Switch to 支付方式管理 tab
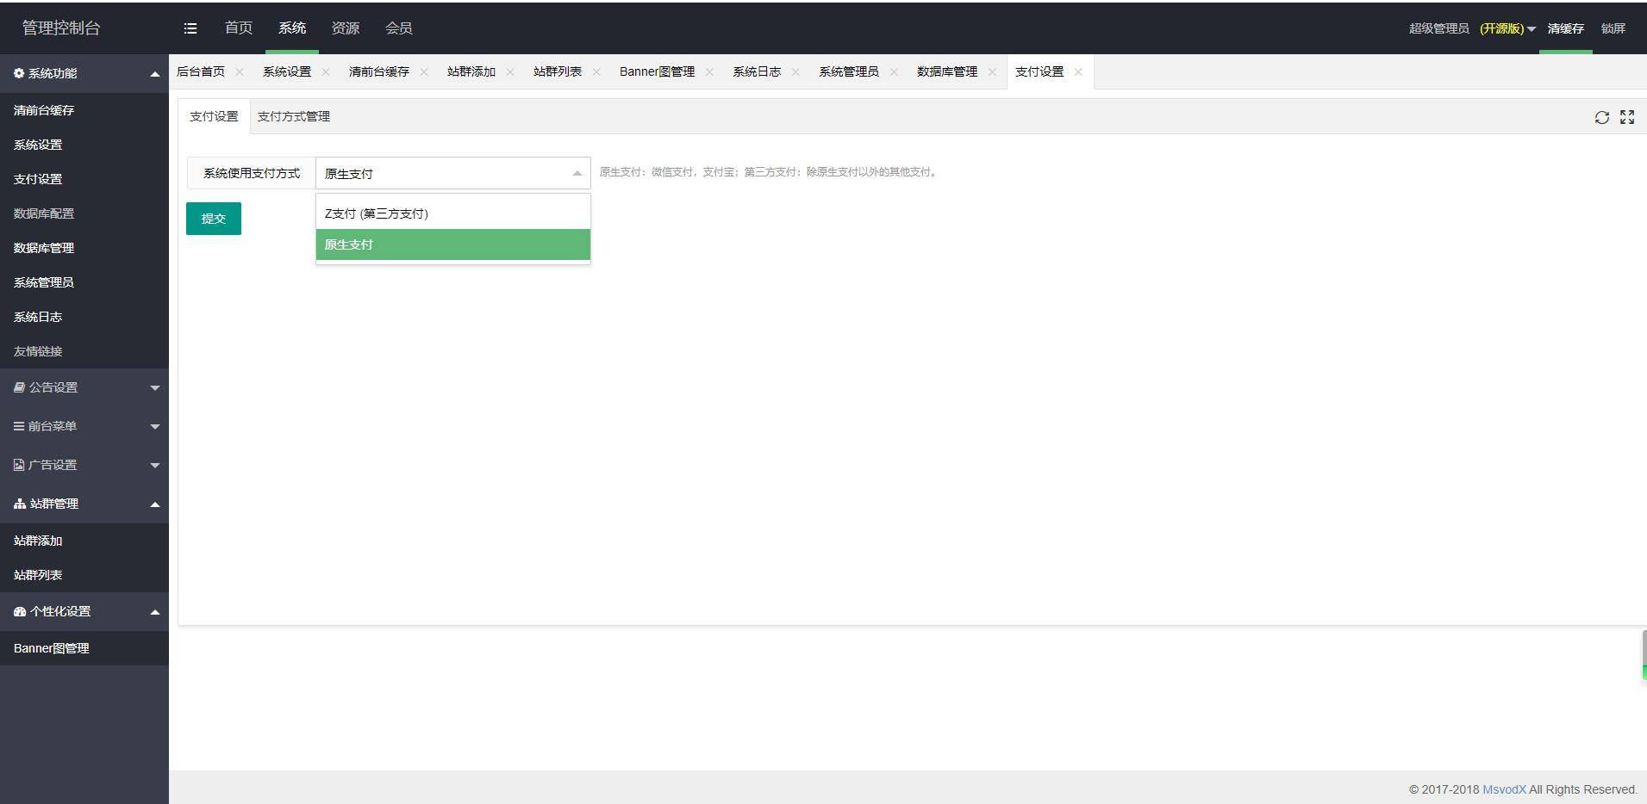The height and width of the screenshot is (804, 1647). (294, 117)
